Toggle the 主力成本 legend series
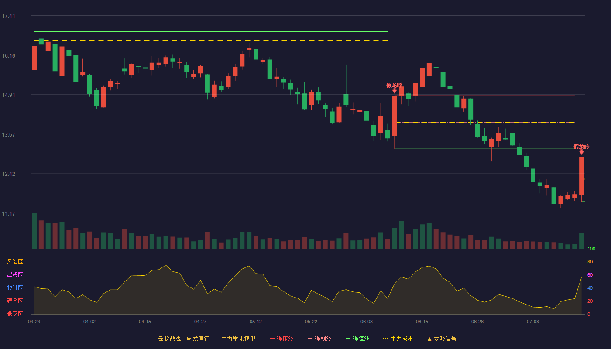 tap(398, 339)
